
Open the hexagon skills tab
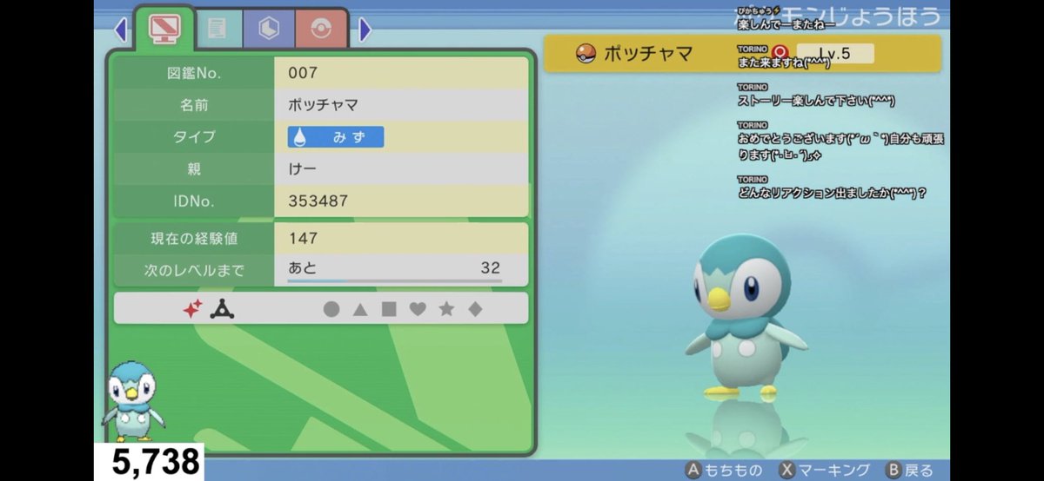268,30
